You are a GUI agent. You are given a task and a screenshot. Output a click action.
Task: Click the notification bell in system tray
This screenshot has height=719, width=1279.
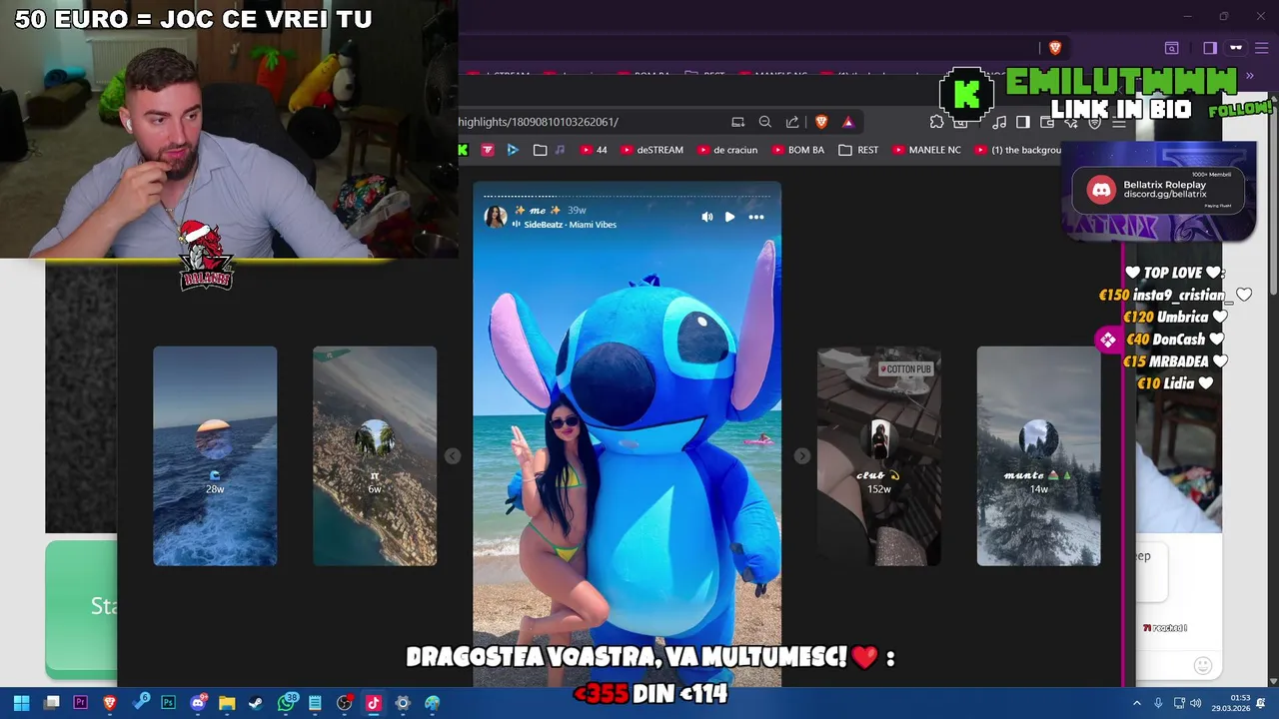tap(1261, 703)
